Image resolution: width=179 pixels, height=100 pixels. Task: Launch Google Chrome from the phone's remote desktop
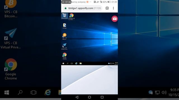point(65,56)
